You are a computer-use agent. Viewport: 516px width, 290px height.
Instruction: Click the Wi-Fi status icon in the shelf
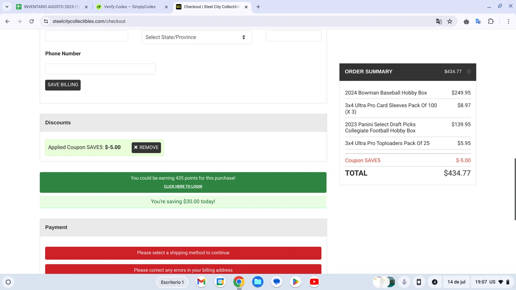(501, 282)
